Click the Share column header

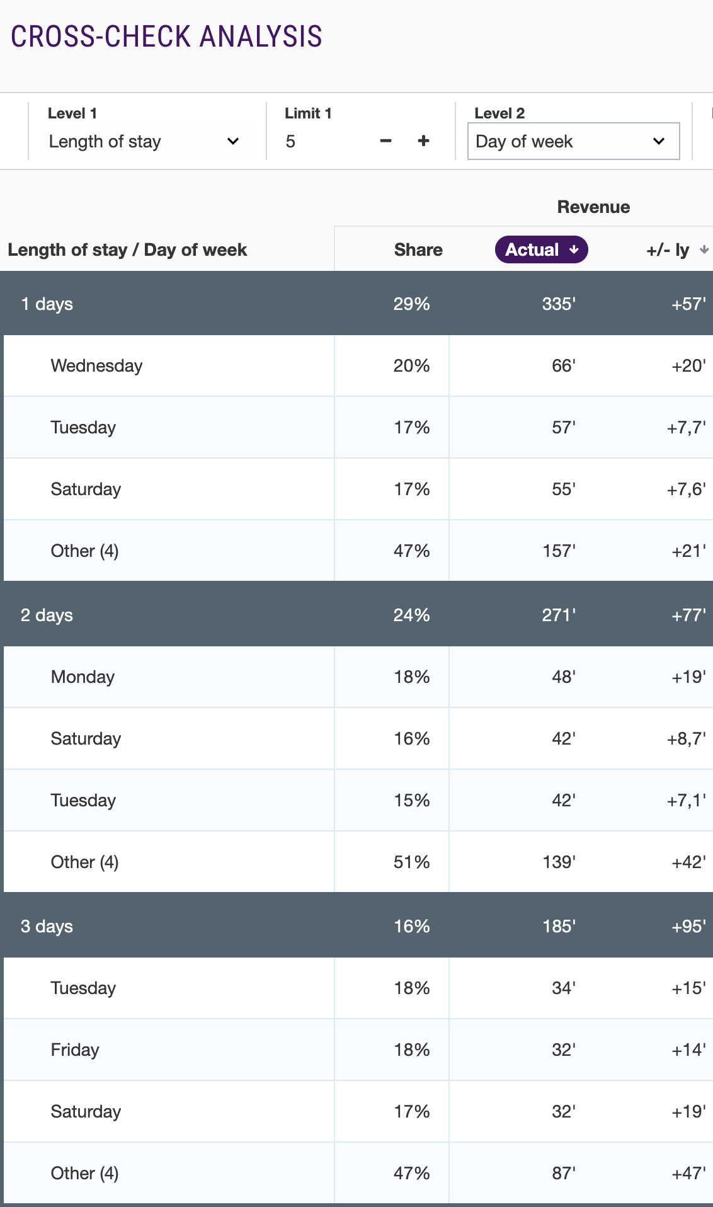coord(418,249)
